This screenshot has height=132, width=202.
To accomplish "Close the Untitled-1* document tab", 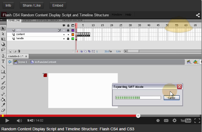I will (x=26, y=56).
